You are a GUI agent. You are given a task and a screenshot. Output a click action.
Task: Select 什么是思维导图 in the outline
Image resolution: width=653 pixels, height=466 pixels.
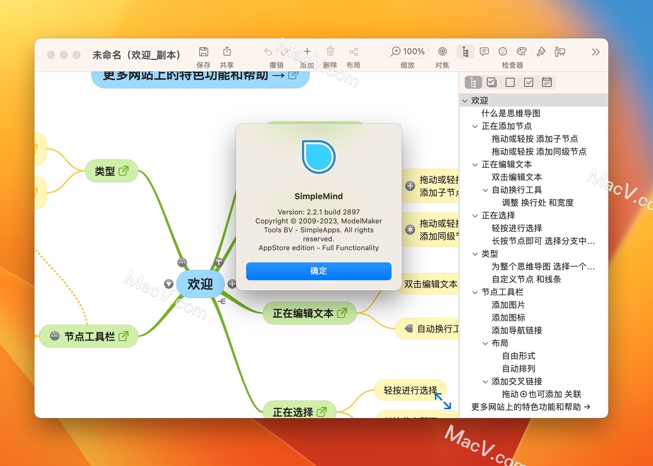(x=510, y=113)
